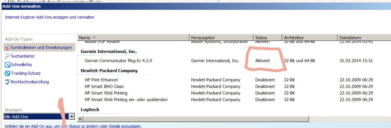Sort by Architektur column header
The height and width of the screenshot is (128, 391).
pos(310,38)
